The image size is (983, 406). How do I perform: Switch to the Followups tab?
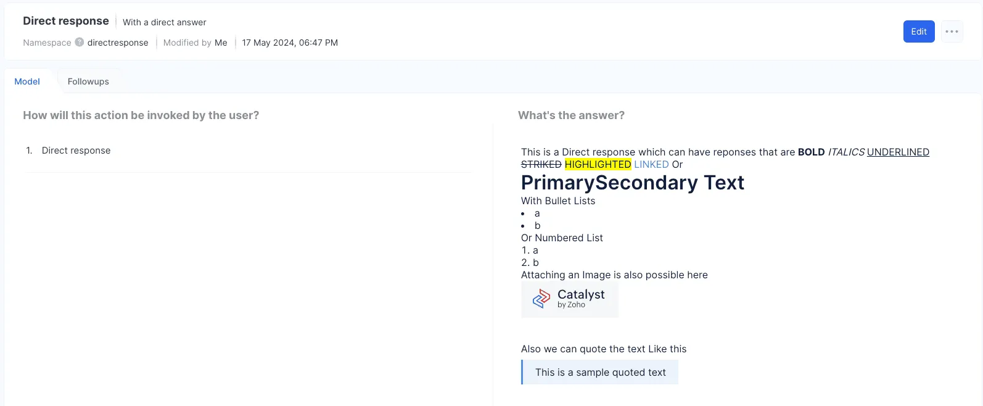88,81
